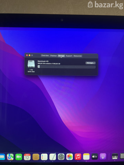Open Podcasts from the dock
The image size is (124, 165).
(103, 156)
